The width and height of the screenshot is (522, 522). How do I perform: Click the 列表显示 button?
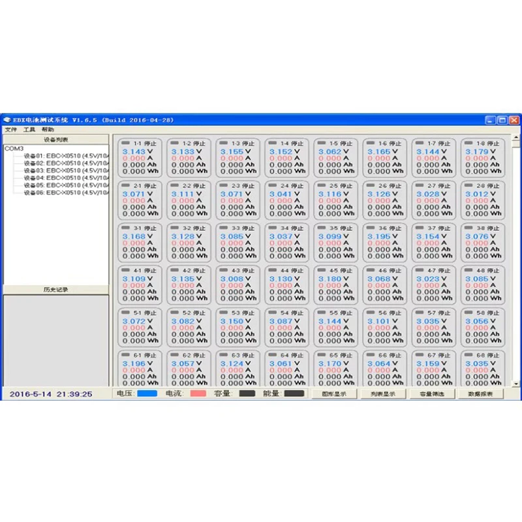383,394
